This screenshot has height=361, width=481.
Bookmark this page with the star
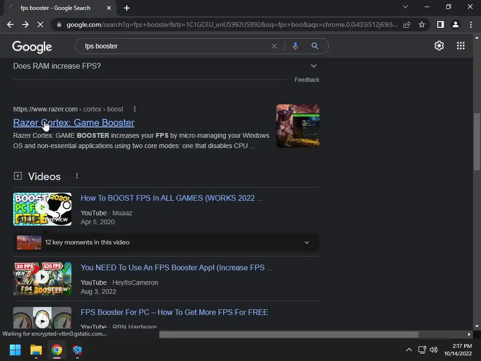[422, 24]
